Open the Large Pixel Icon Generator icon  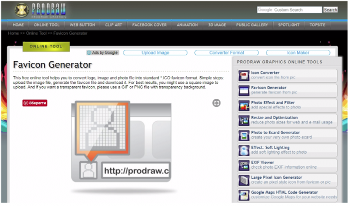(x=243, y=180)
